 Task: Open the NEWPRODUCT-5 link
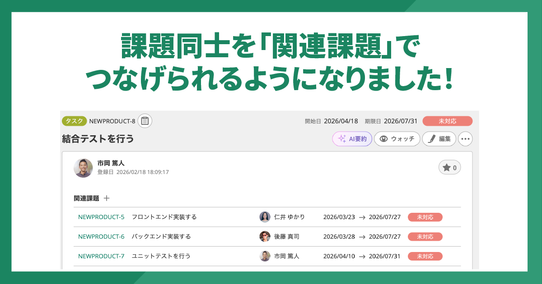[101, 217]
